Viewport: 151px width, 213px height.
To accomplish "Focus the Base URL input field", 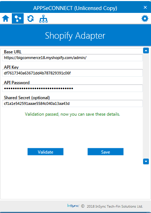I will pos(72,58).
